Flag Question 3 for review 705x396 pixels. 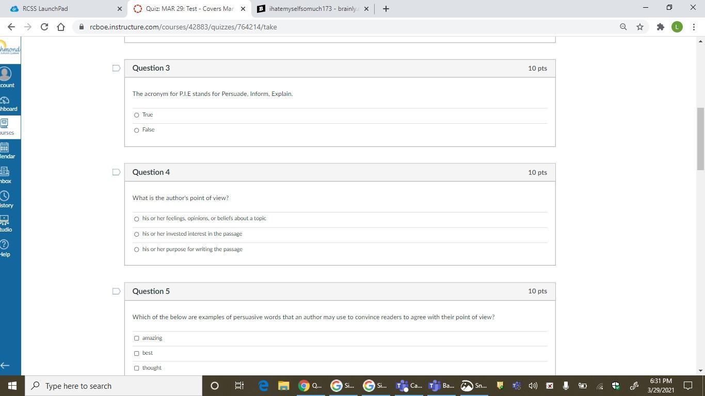coord(116,68)
